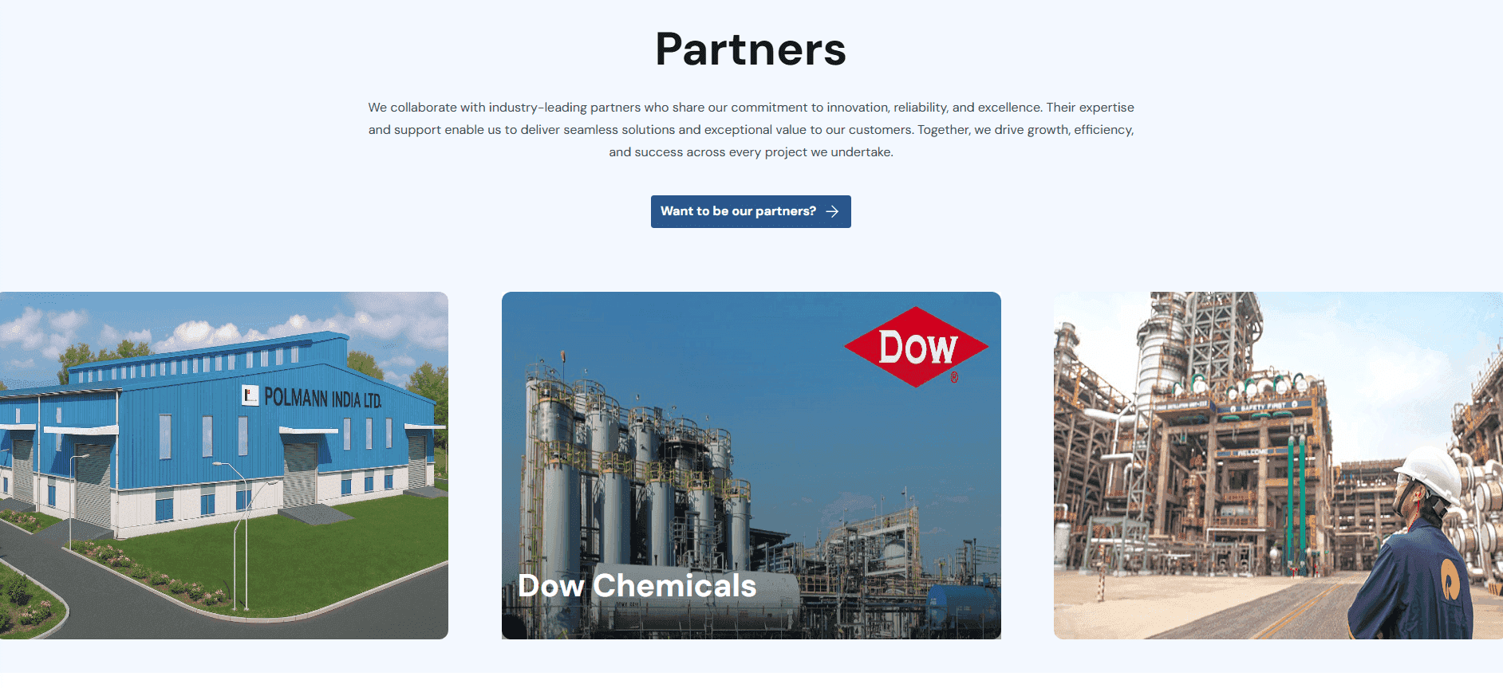
Task: Click the red Dow diamond logo
Action: tap(916, 347)
